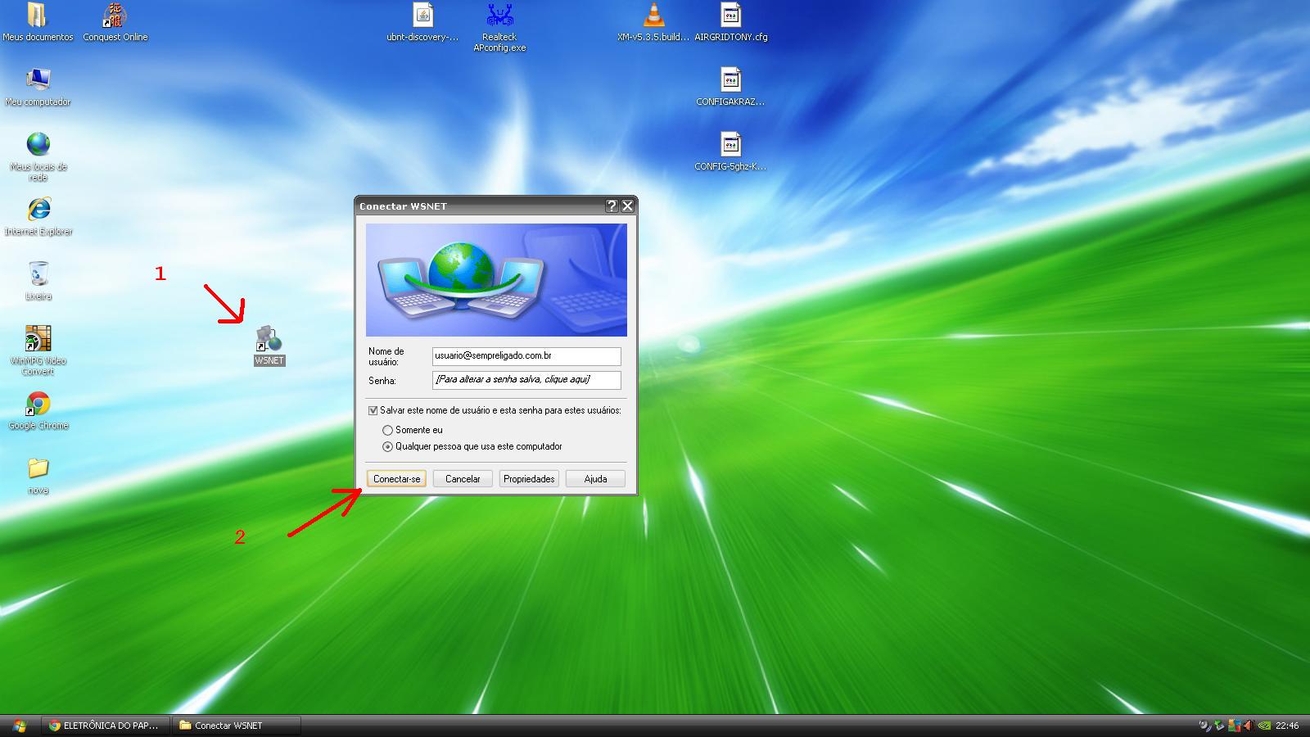Click Conectar WSNET taskbar button
Screen dimensions: 1310x737
pos(237,726)
